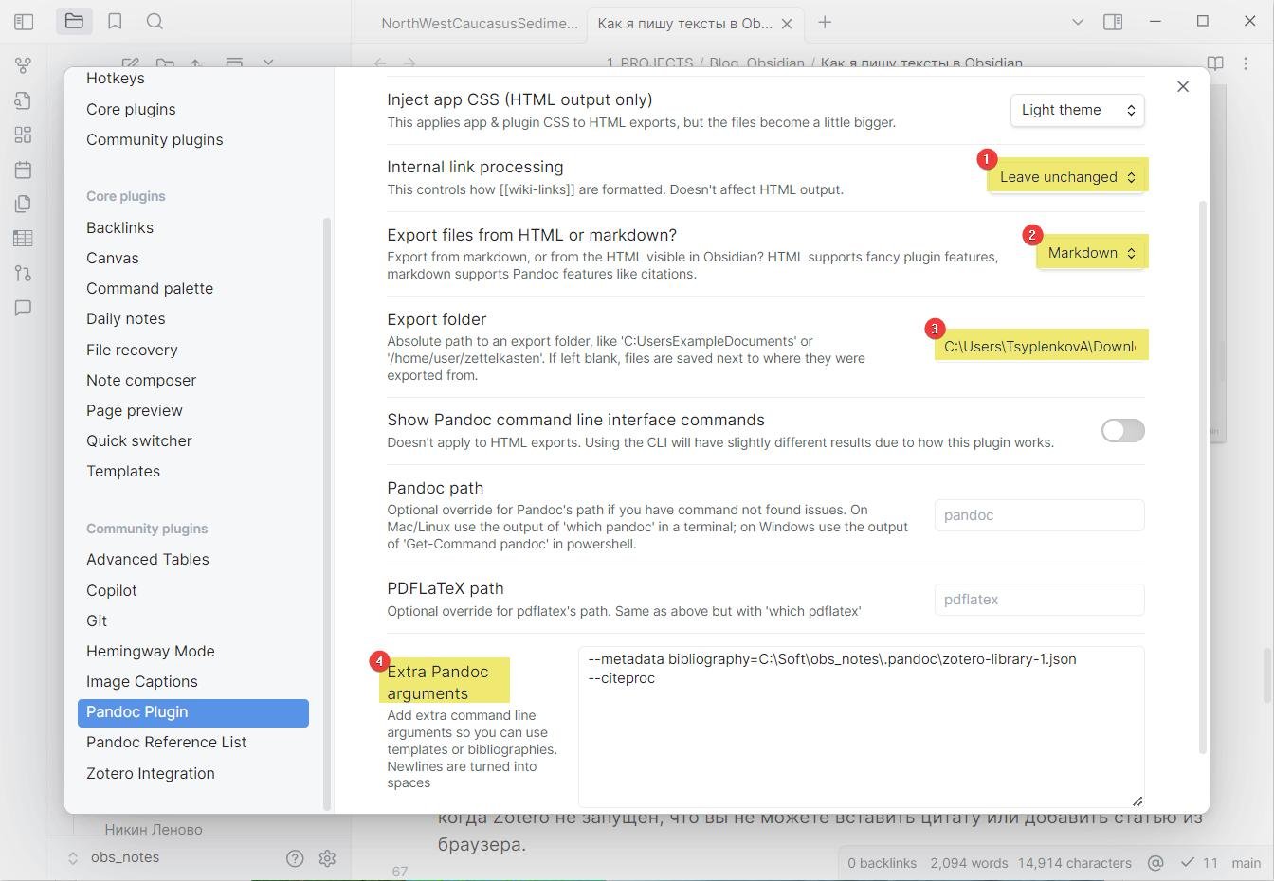This screenshot has width=1274, height=881.
Task: Open the settings gear icon
Action: [x=327, y=858]
